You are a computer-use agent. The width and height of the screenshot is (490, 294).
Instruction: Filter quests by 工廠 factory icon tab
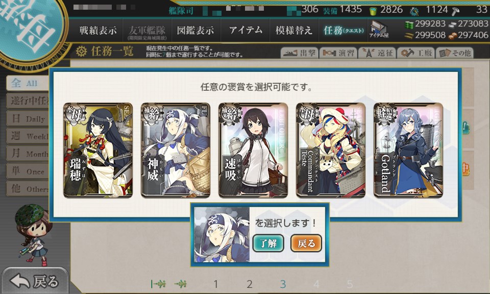(415, 53)
